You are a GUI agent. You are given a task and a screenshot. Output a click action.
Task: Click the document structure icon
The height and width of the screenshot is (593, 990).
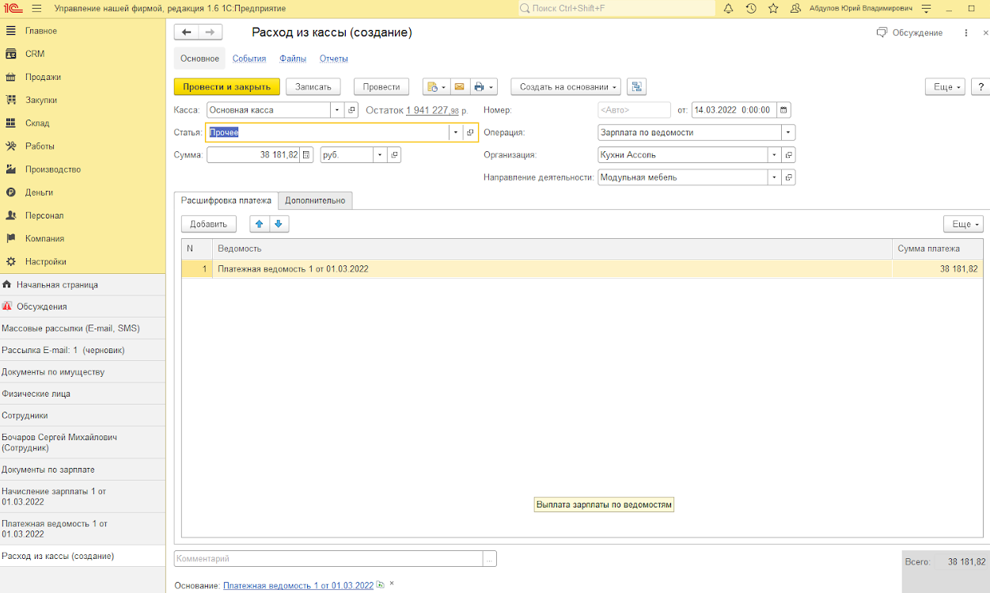click(635, 87)
